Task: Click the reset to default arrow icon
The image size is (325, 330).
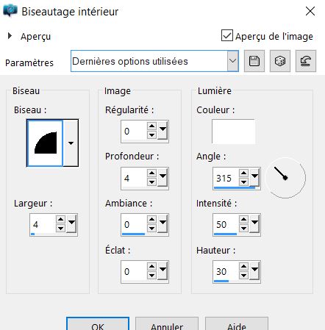Action: (x=306, y=61)
